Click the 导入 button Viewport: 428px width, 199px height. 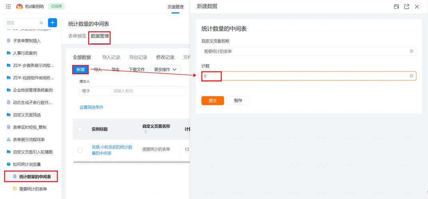[98, 70]
